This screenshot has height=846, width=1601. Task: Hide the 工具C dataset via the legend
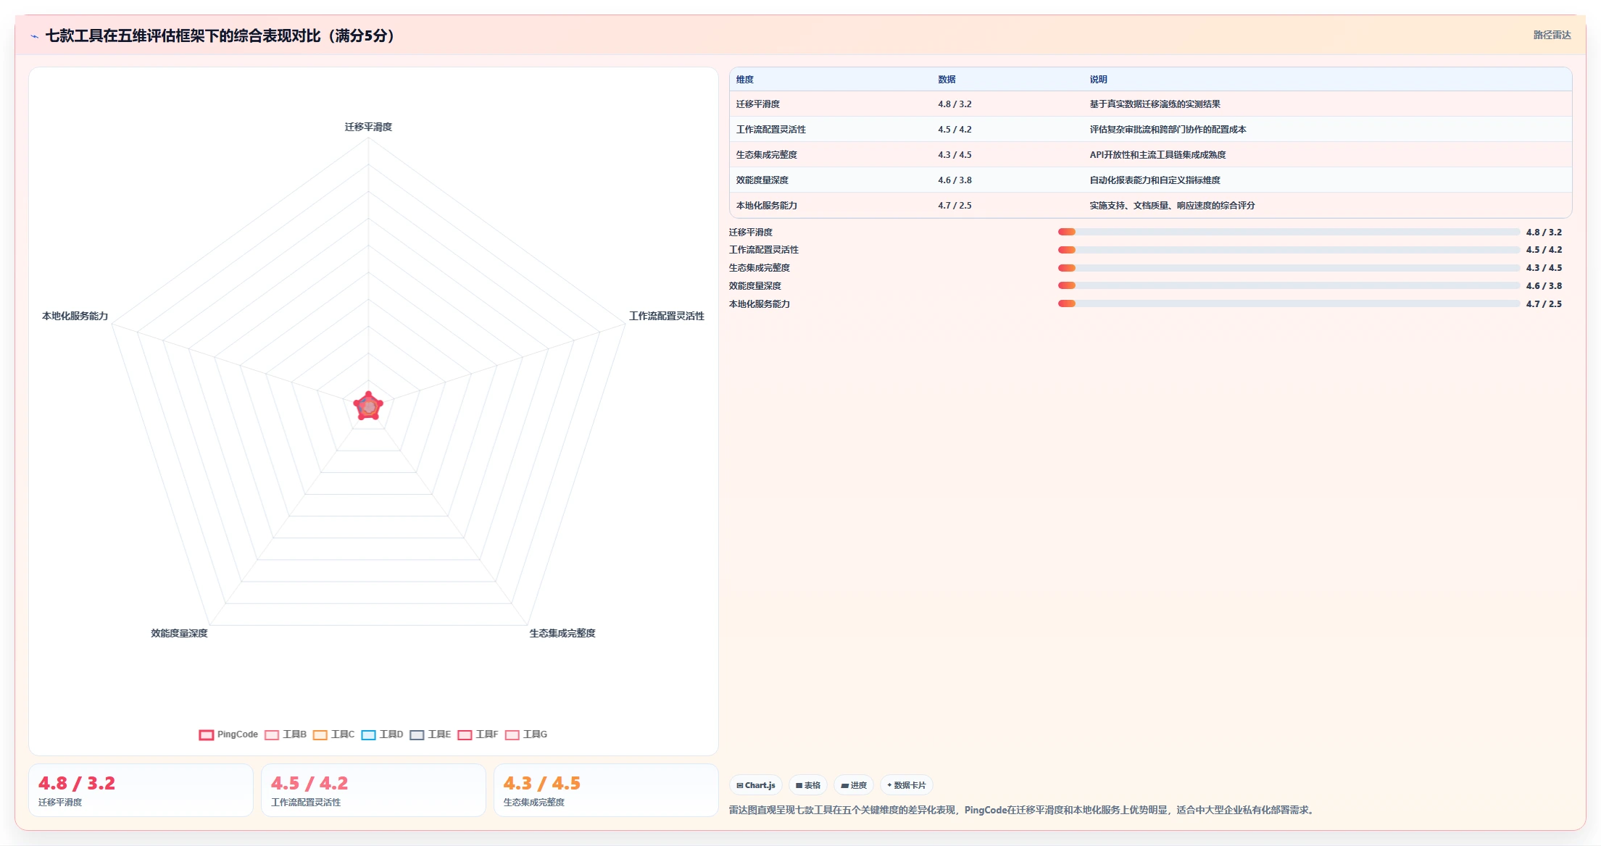coord(333,734)
